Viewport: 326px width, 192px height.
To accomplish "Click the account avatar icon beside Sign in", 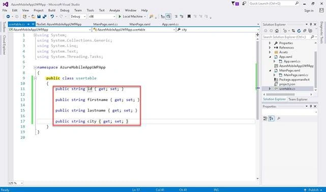I will [x=321, y=10].
